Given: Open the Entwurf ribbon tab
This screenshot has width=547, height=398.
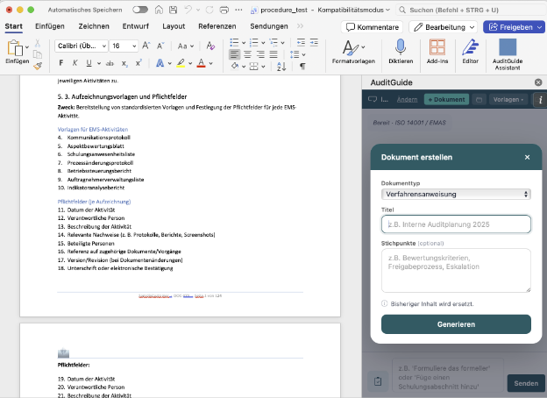Looking at the screenshot, I should coord(135,26).
